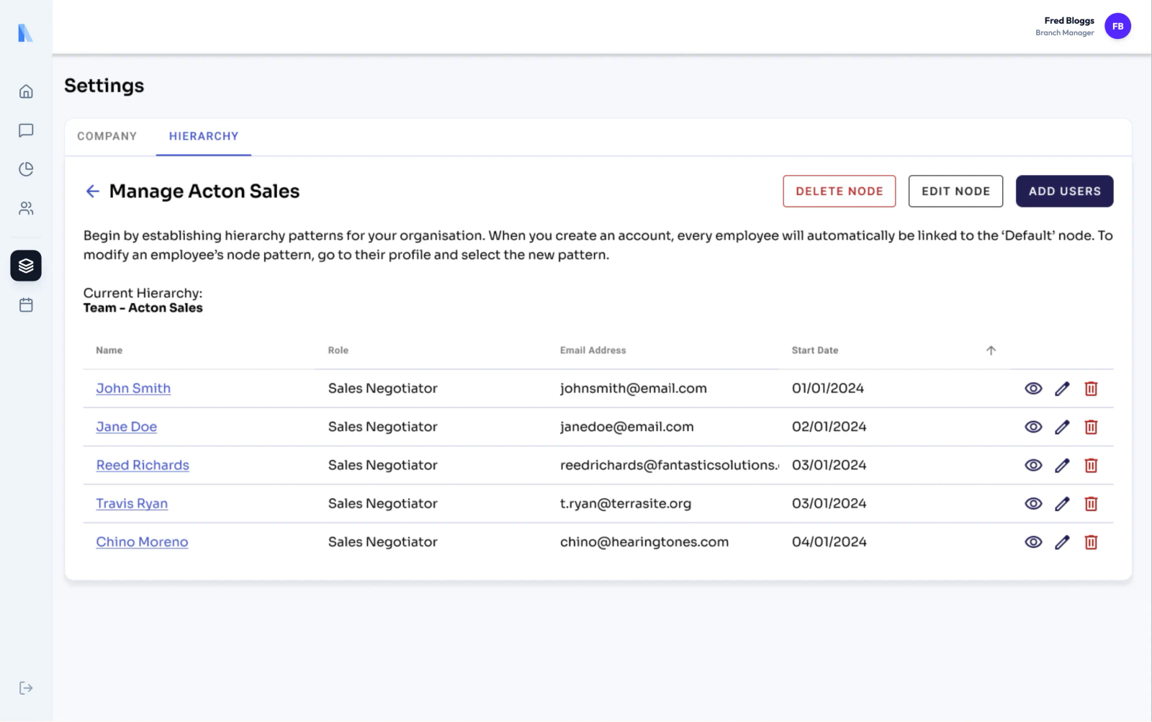This screenshot has width=1152, height=722.
Task: Delete John Smith with trash icon
Action: 1091,389
